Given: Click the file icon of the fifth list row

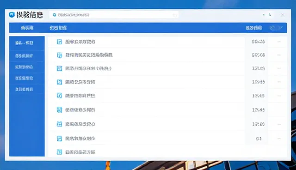Looking at the screenshot, I should pos(59,96).
